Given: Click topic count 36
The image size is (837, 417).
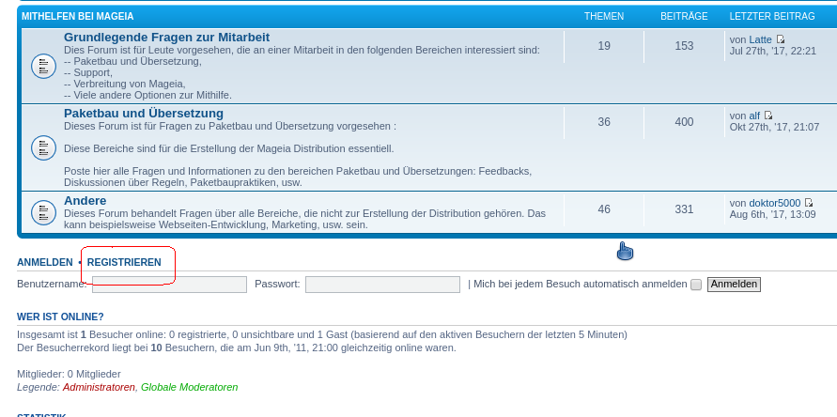Looking at the screenshot, I should point(604,122).
